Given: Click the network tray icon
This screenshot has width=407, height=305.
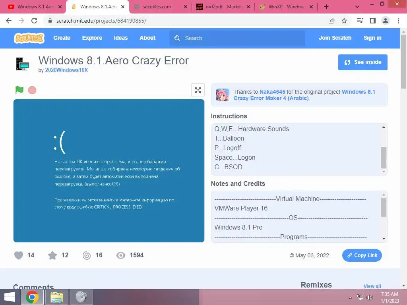Looking at the screenshot, I should click(360, 297).
